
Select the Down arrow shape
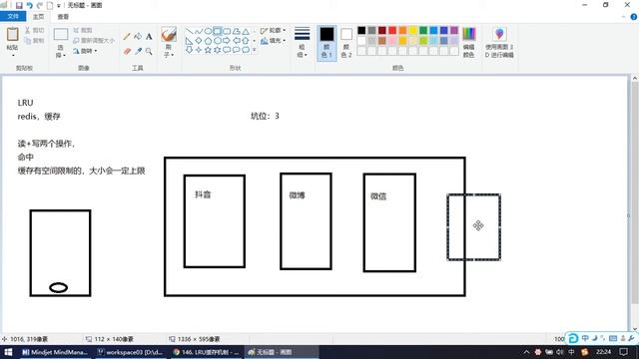189,50
